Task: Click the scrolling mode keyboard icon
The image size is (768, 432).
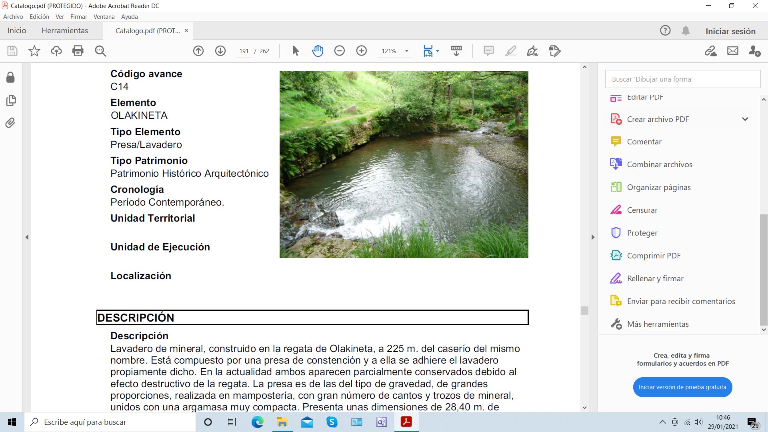Action: (x=456, y=51)
